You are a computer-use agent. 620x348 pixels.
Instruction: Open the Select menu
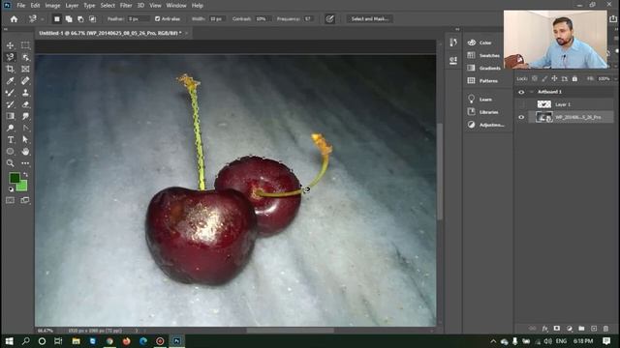point(108,6)
